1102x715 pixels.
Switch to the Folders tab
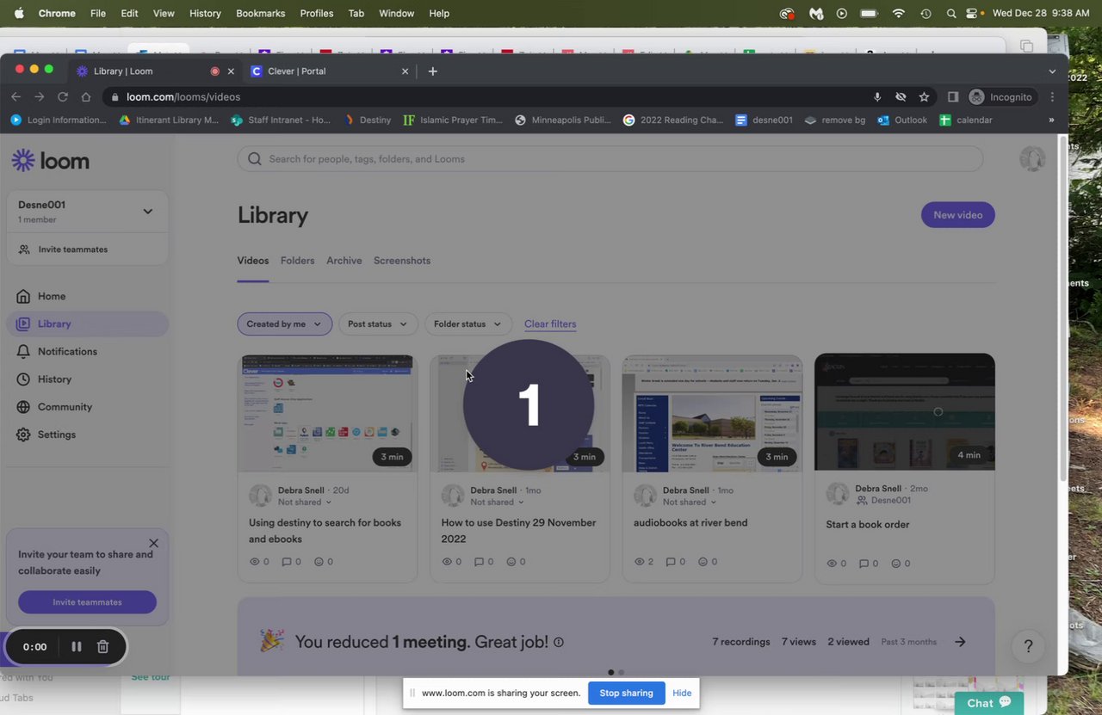[297, 261]
